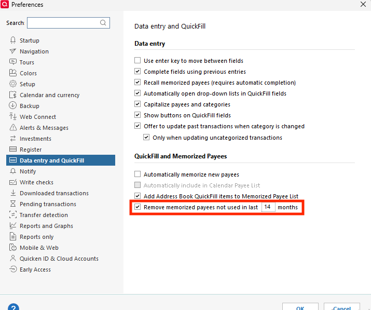Click the Quicken ID person icon

coord(13,258)
